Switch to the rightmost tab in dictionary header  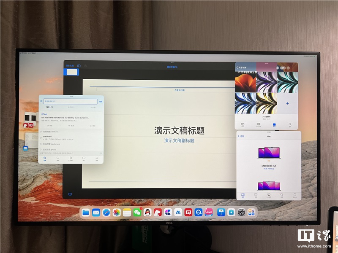[93, 107]
